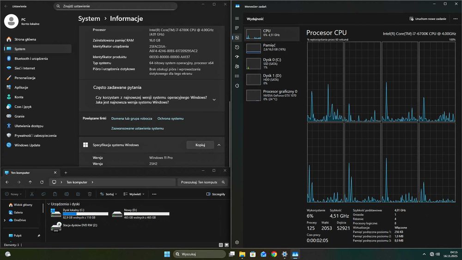
Task: Open the Users page in Task Manager
Action: click(x=237, y=67)
